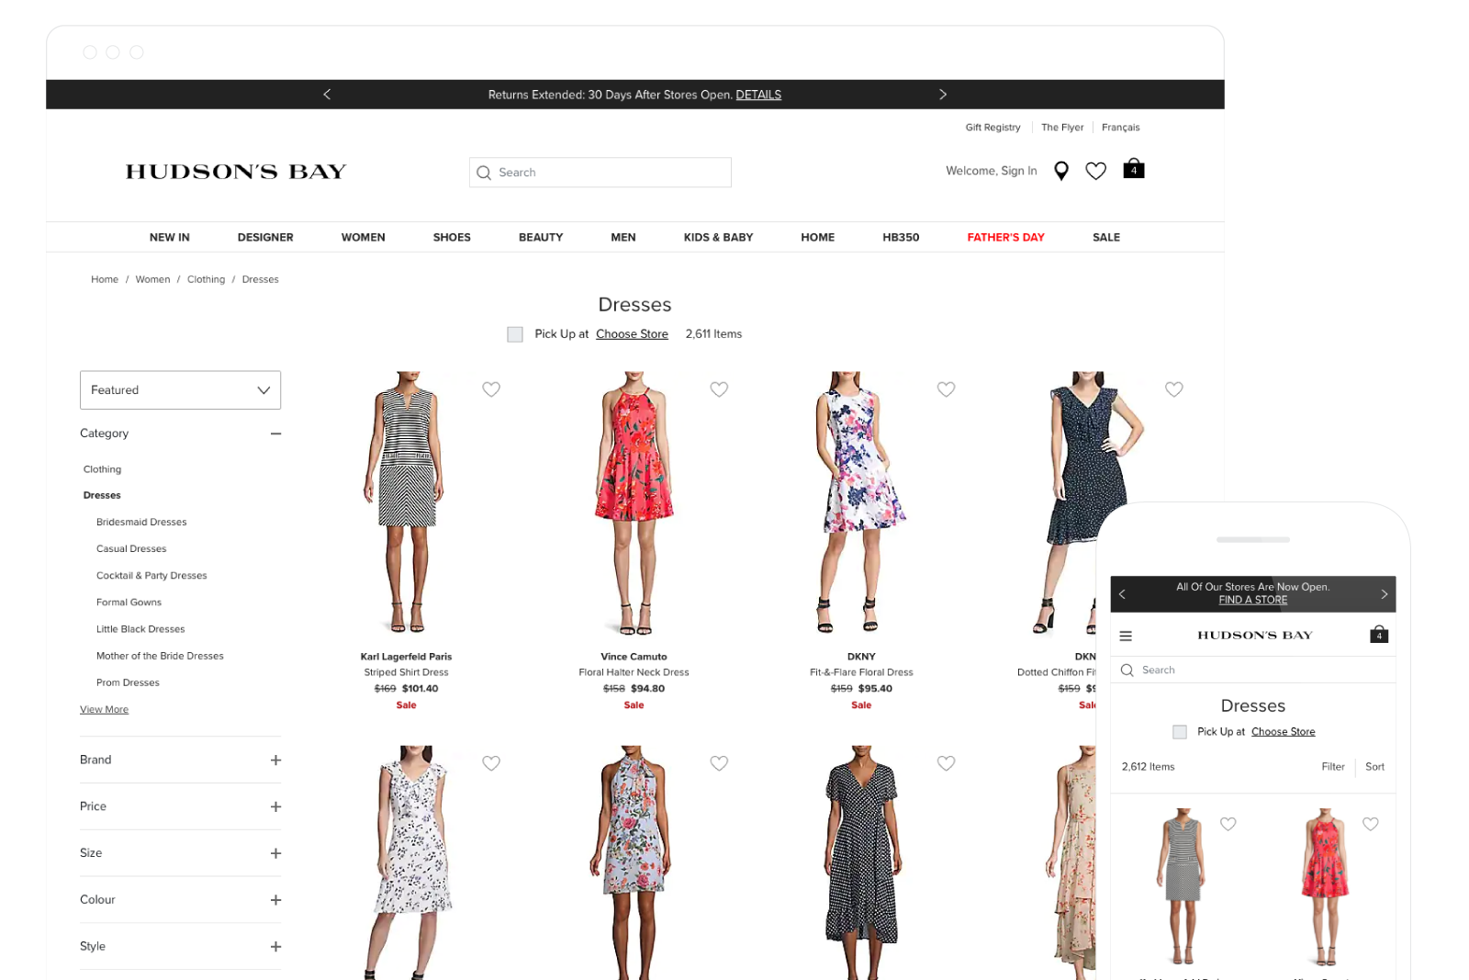Open the KIDS & BABY menu
Image resolution: width=1469 pixels, height=980 pixels.
(x=718, y=237)
